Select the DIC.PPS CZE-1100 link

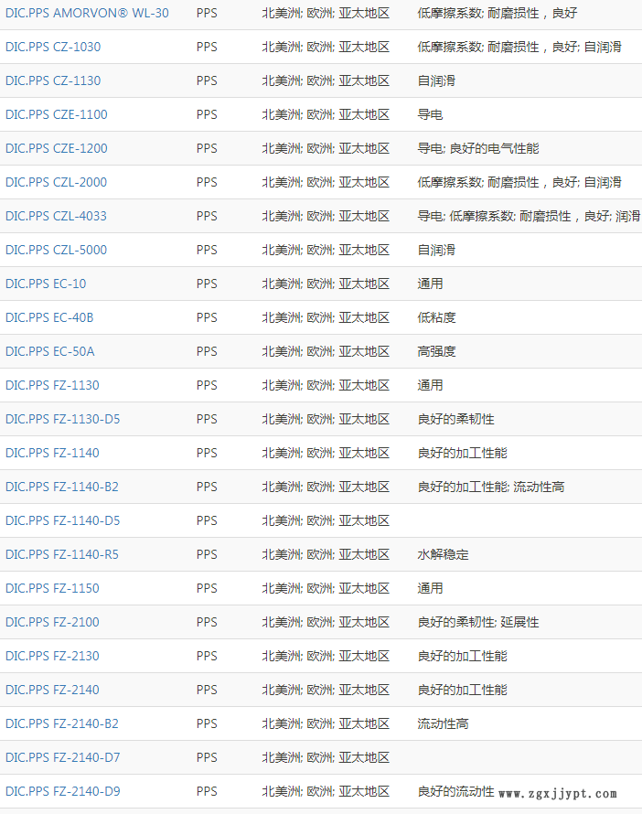(56, 114)
